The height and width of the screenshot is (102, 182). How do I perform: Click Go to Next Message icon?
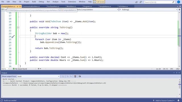point(71,76)
